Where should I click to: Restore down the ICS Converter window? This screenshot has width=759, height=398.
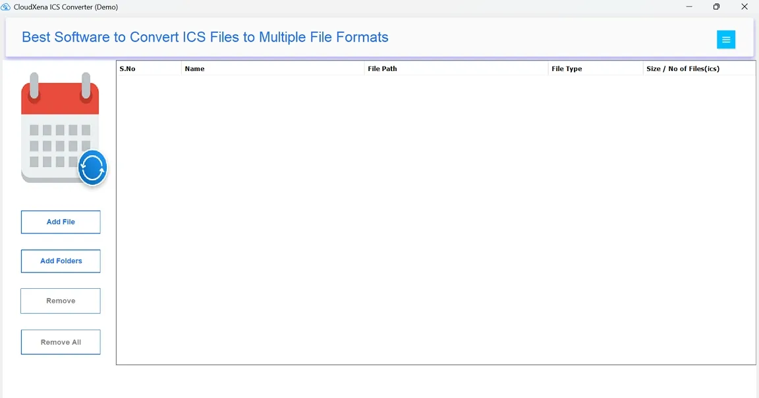click(716, 7)
